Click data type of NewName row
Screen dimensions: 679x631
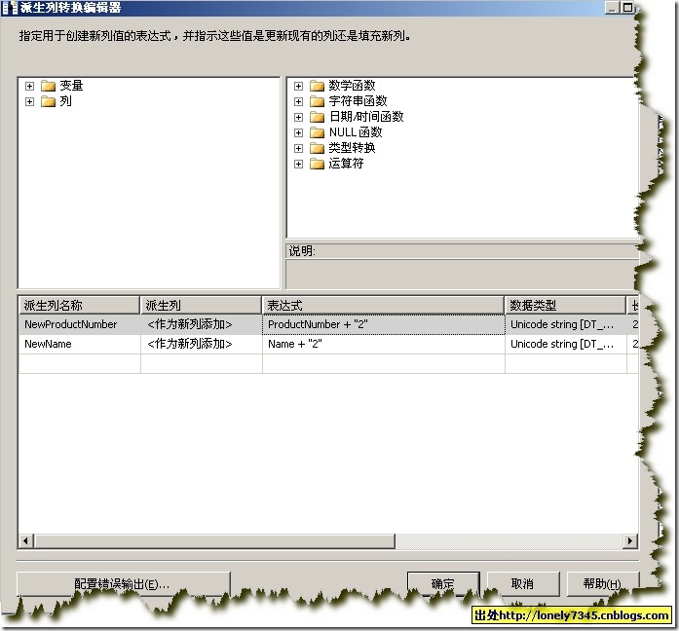tap(566, 344)
